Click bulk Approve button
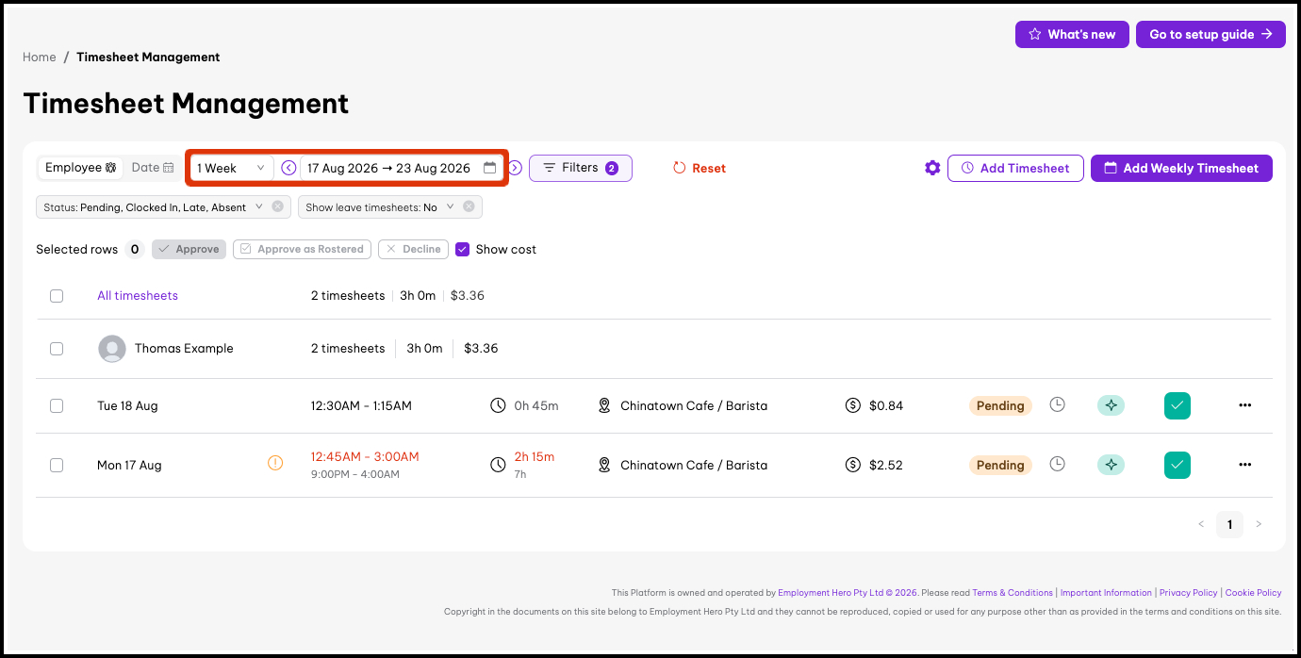The width and height of the screenshot is (1301, 658). click(x=189, y=249)
